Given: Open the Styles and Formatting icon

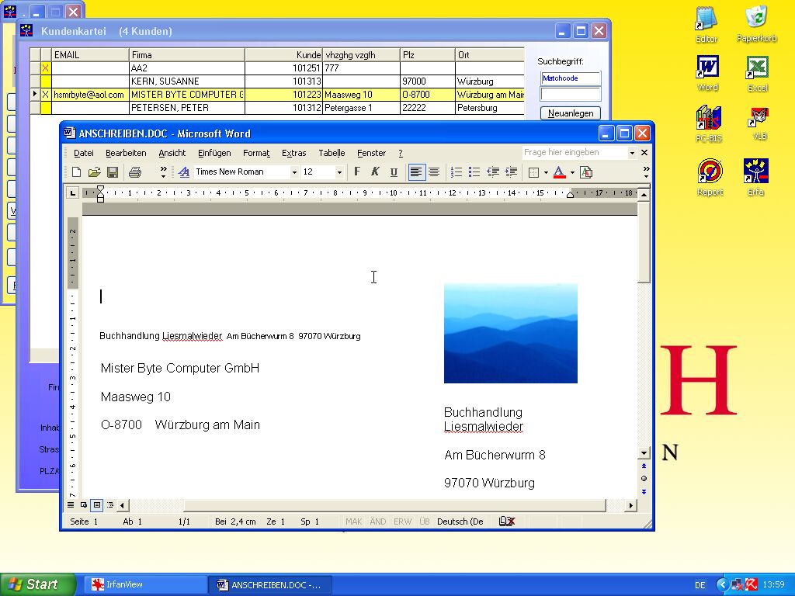Looking at the screenshot, I should [183, 172].
